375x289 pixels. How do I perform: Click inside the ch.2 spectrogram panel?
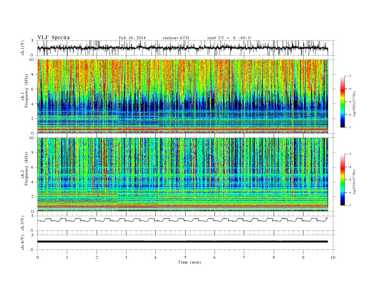pyautogui.click(x=182, y=174)
